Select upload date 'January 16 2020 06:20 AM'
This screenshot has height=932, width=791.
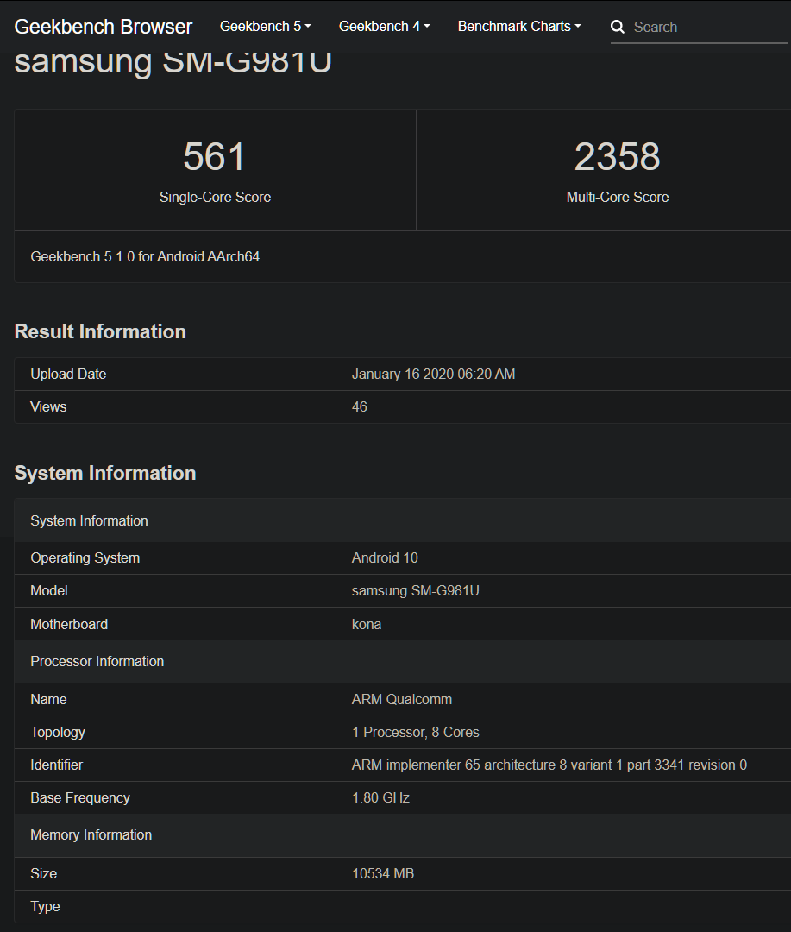[433, 374]
